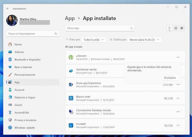Click Martina Oliva profile picture

tap(12, 20)
